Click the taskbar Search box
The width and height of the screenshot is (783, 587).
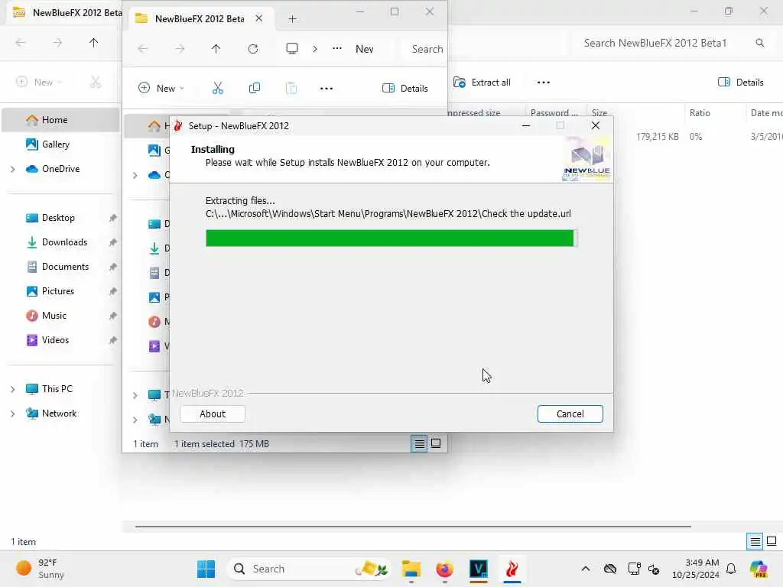tap(309, 569)
